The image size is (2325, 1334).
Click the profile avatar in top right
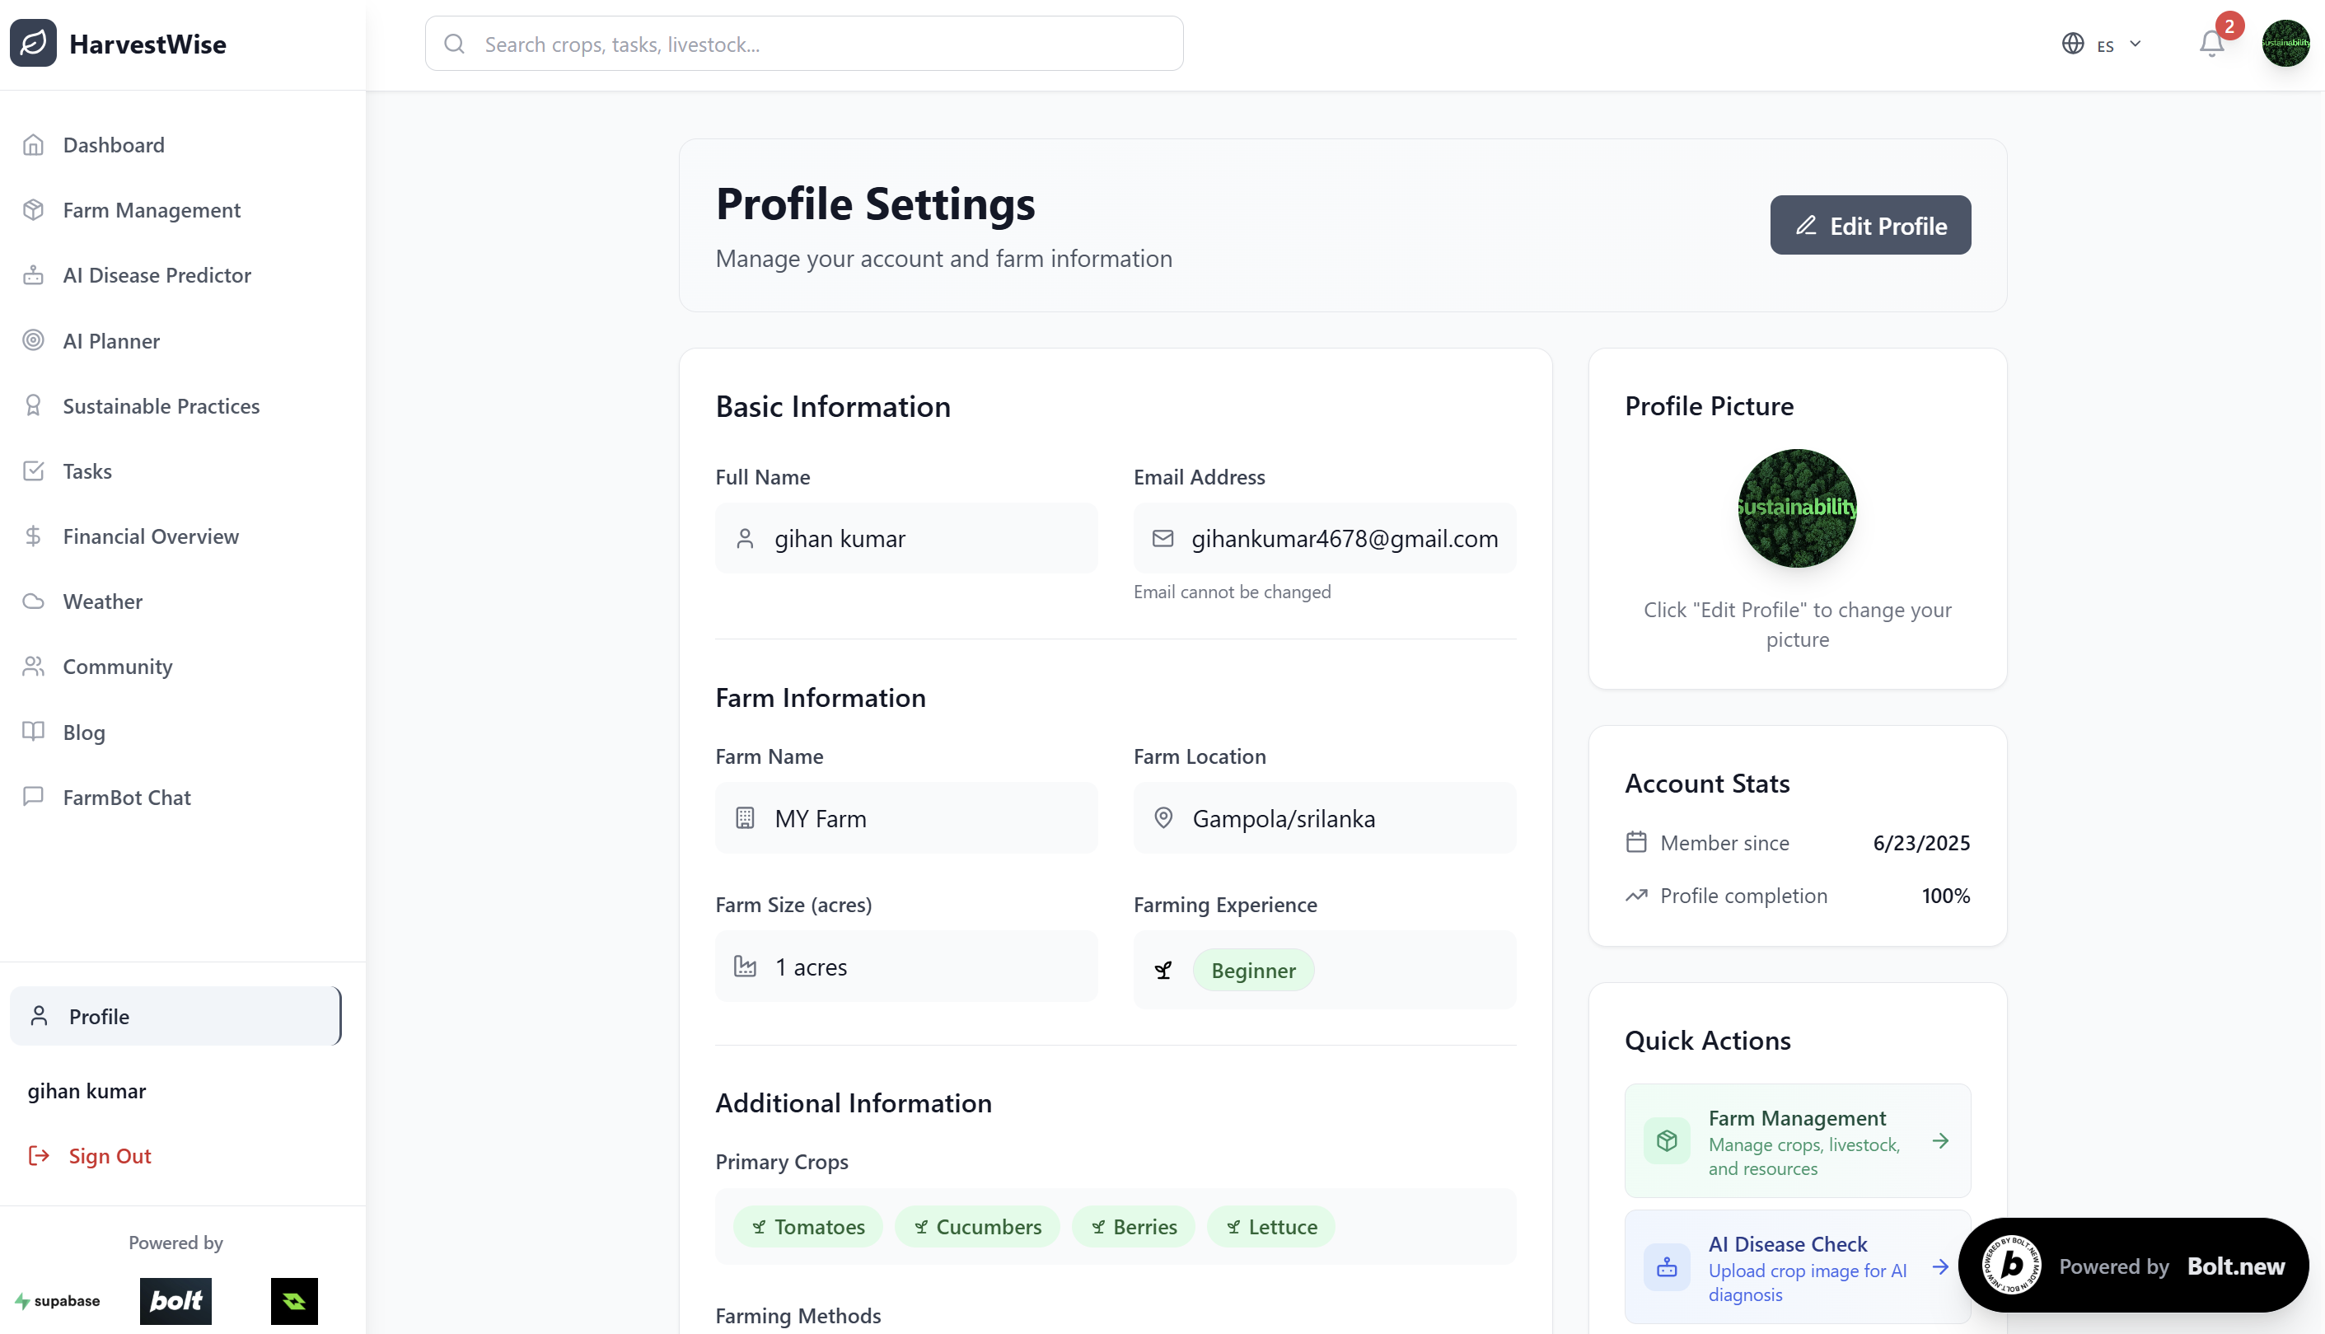[x=2286, y=43]
